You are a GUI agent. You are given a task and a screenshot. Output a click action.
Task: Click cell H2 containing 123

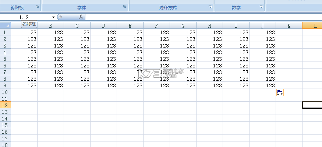click(209, 39)
